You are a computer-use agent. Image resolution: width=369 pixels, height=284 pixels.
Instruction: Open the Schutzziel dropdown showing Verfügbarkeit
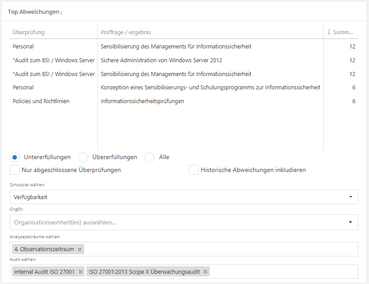pos(183,197)
